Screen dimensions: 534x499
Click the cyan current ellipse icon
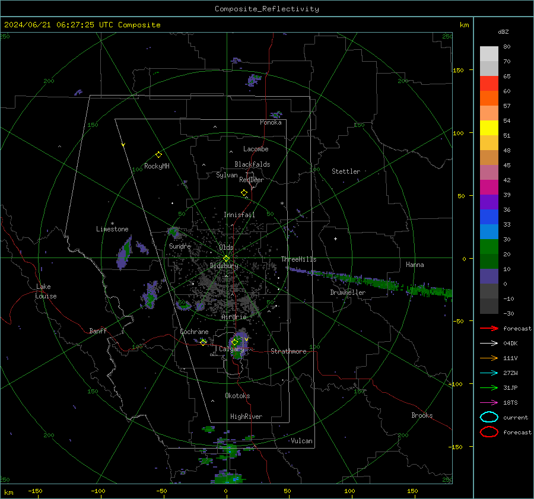[489, 417]
